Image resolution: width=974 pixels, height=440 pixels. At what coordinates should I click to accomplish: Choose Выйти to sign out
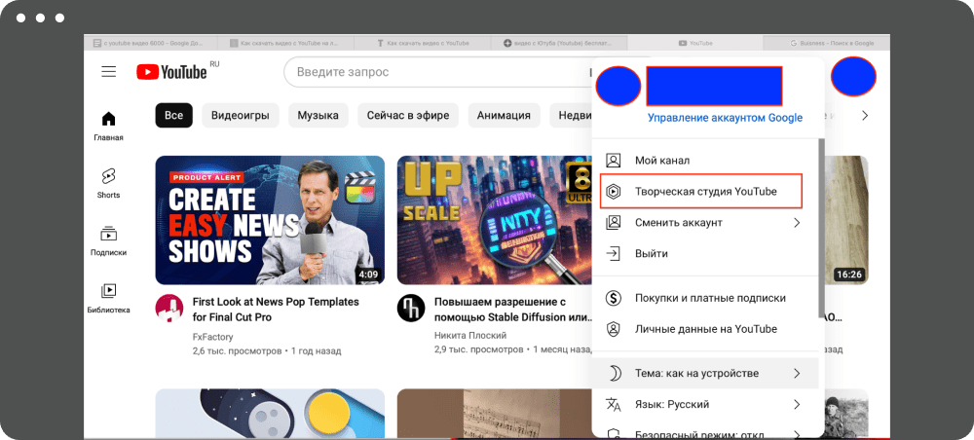(x=651, y=253)
